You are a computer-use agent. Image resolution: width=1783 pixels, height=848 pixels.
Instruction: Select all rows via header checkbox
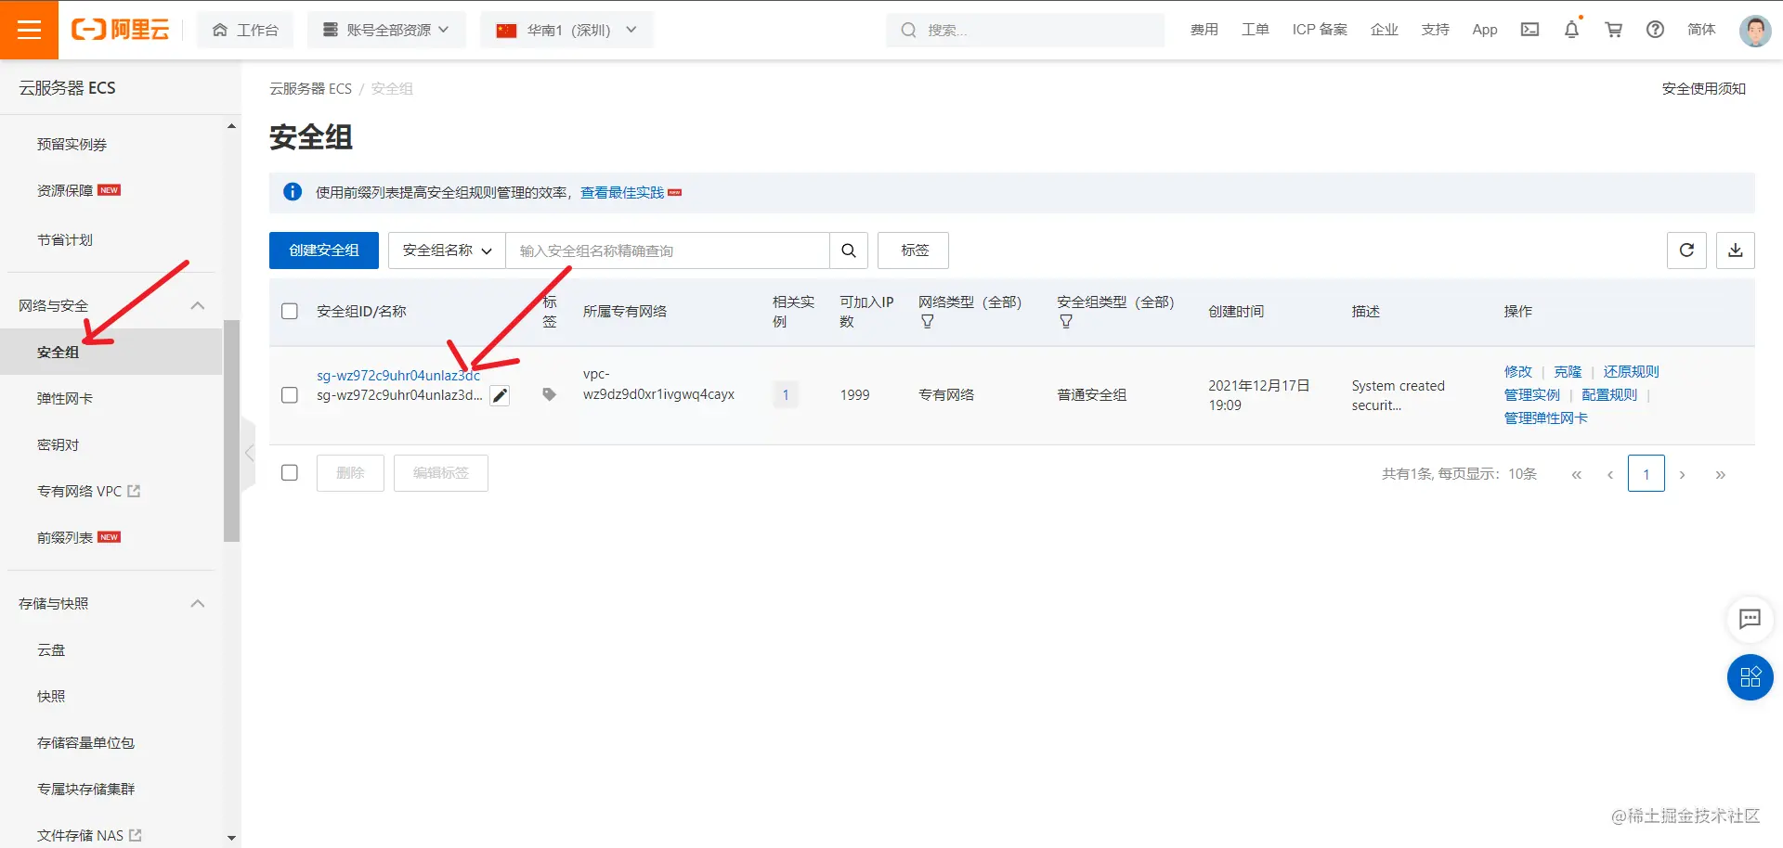click(290, 311)
